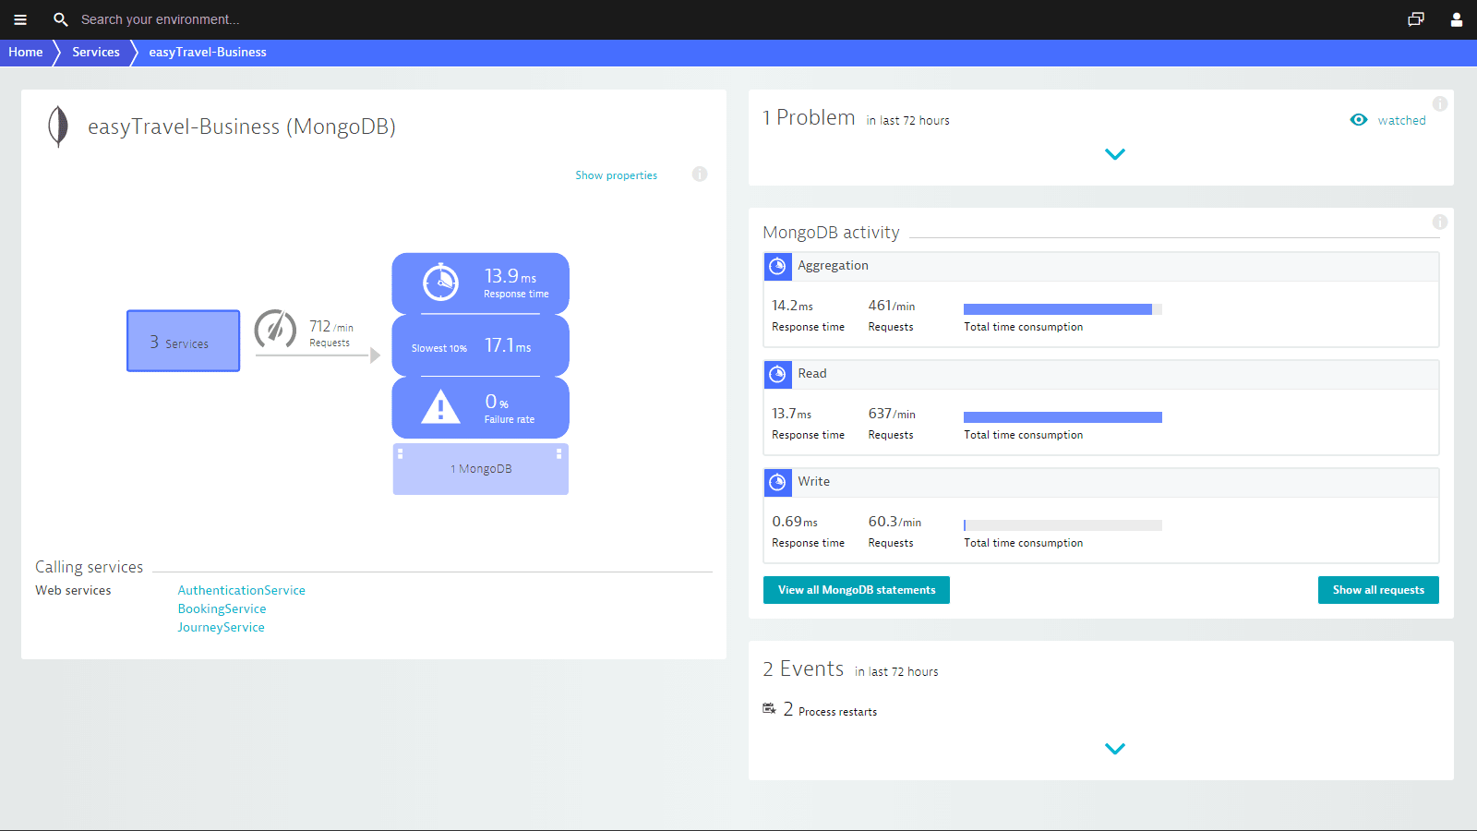1477x831 pixels.
Task: Toggle the watched eye icon
Action: coord(1359,120)
